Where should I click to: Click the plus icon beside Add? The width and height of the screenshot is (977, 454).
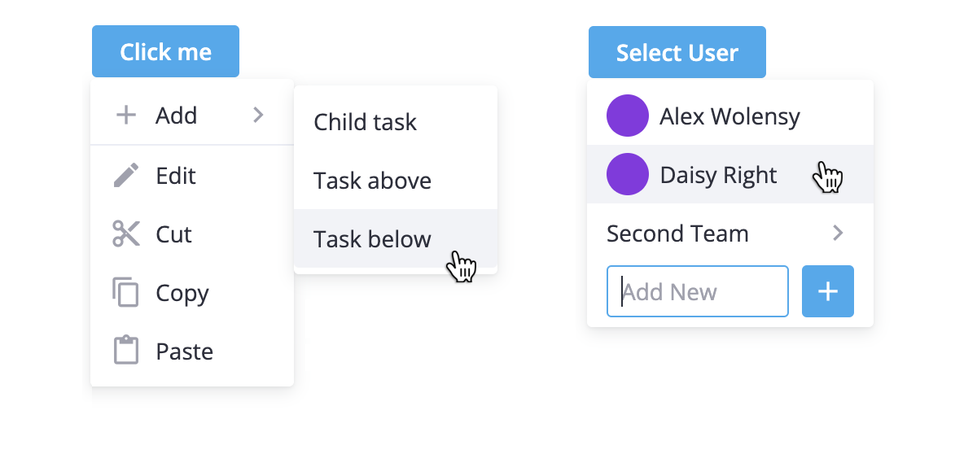[126, 116]
